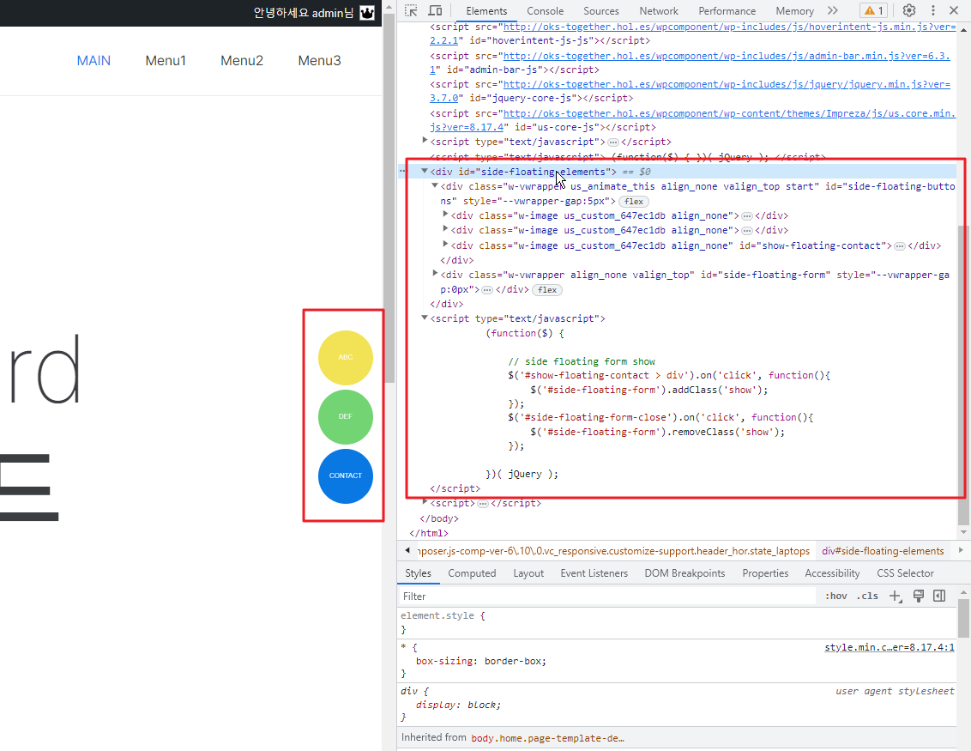Collapse the side floating form script node

point(425,318)
